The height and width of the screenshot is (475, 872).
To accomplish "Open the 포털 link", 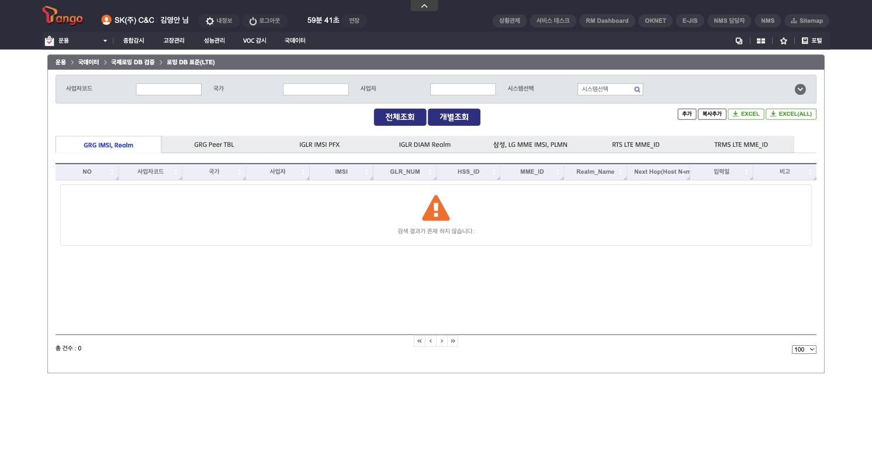I will 812,41.
